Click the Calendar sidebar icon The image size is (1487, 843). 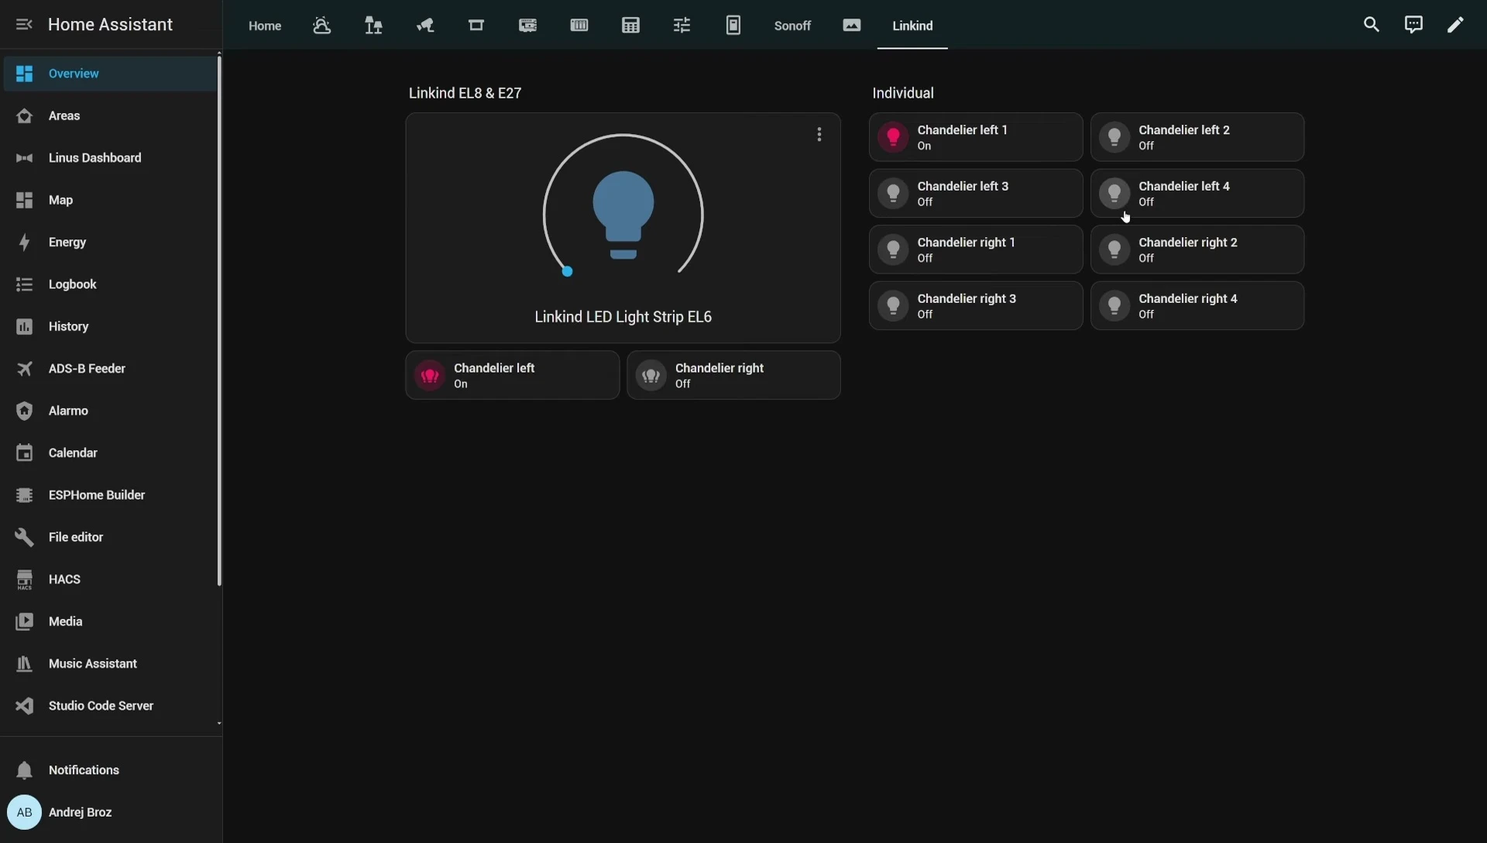click(25, 453)
